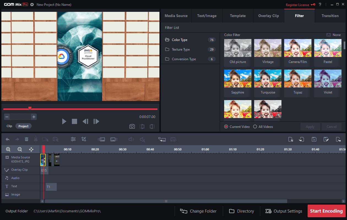Click the Audio track label
The height and width of the screenshot is (220, 347).
click(x=15, y=178)
